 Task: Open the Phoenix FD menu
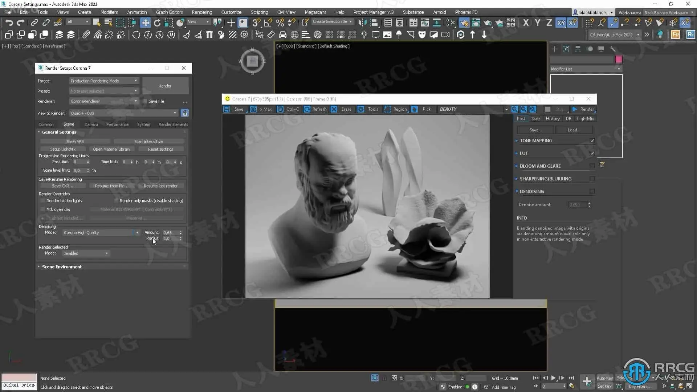tap(466, 12)
